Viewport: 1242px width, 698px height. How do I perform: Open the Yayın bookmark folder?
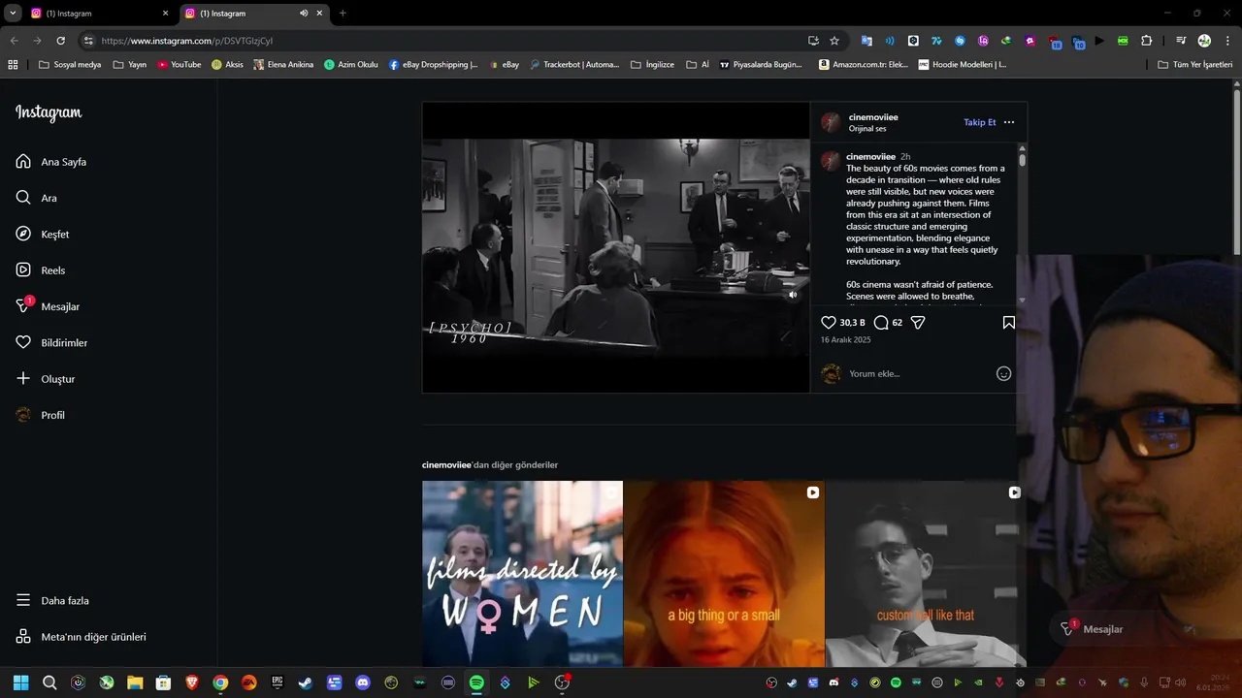[130, 65]
